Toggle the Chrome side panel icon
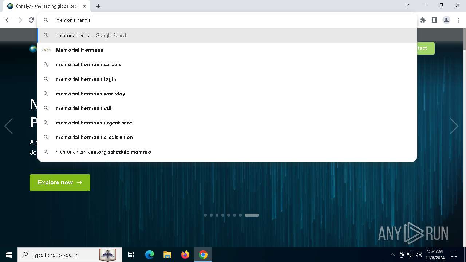The height and width of the screenshot is (262, 466). pos(435,20)
